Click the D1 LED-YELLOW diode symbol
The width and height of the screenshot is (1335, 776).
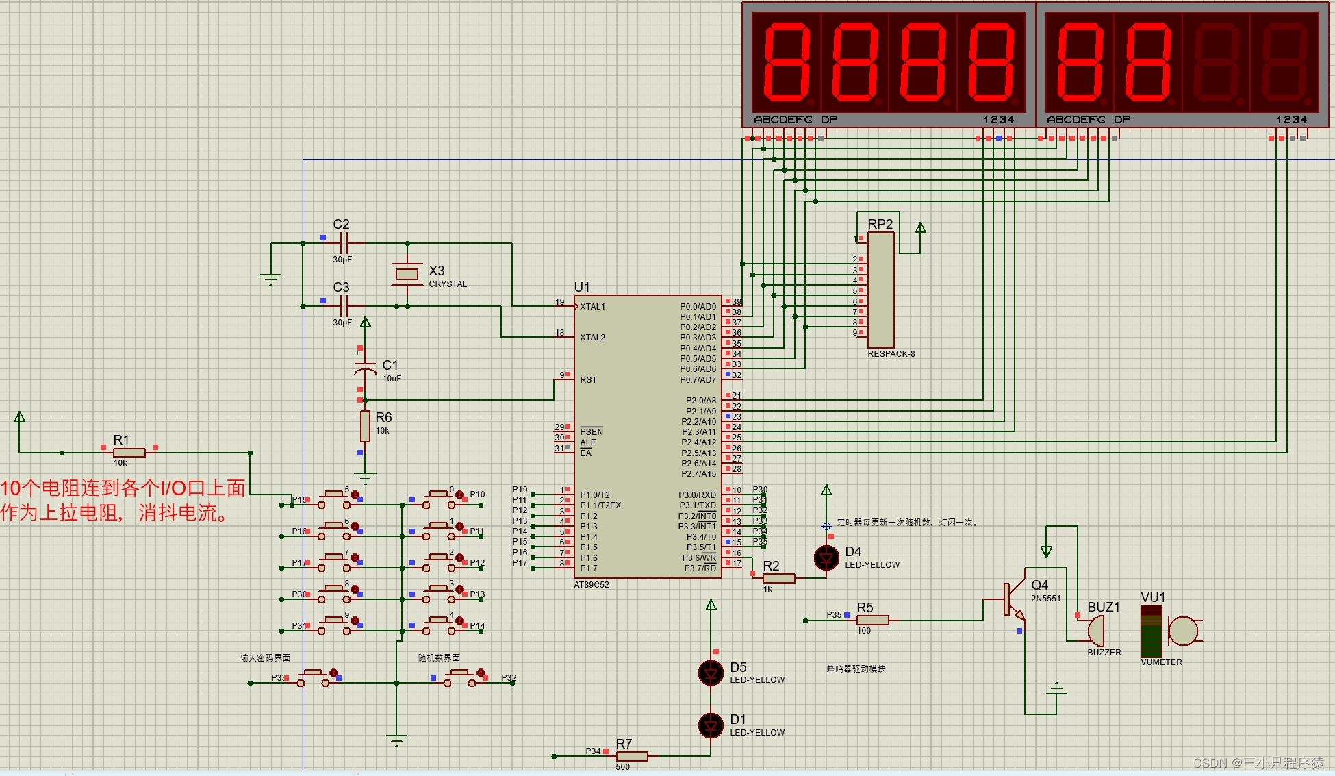(711, 725)
